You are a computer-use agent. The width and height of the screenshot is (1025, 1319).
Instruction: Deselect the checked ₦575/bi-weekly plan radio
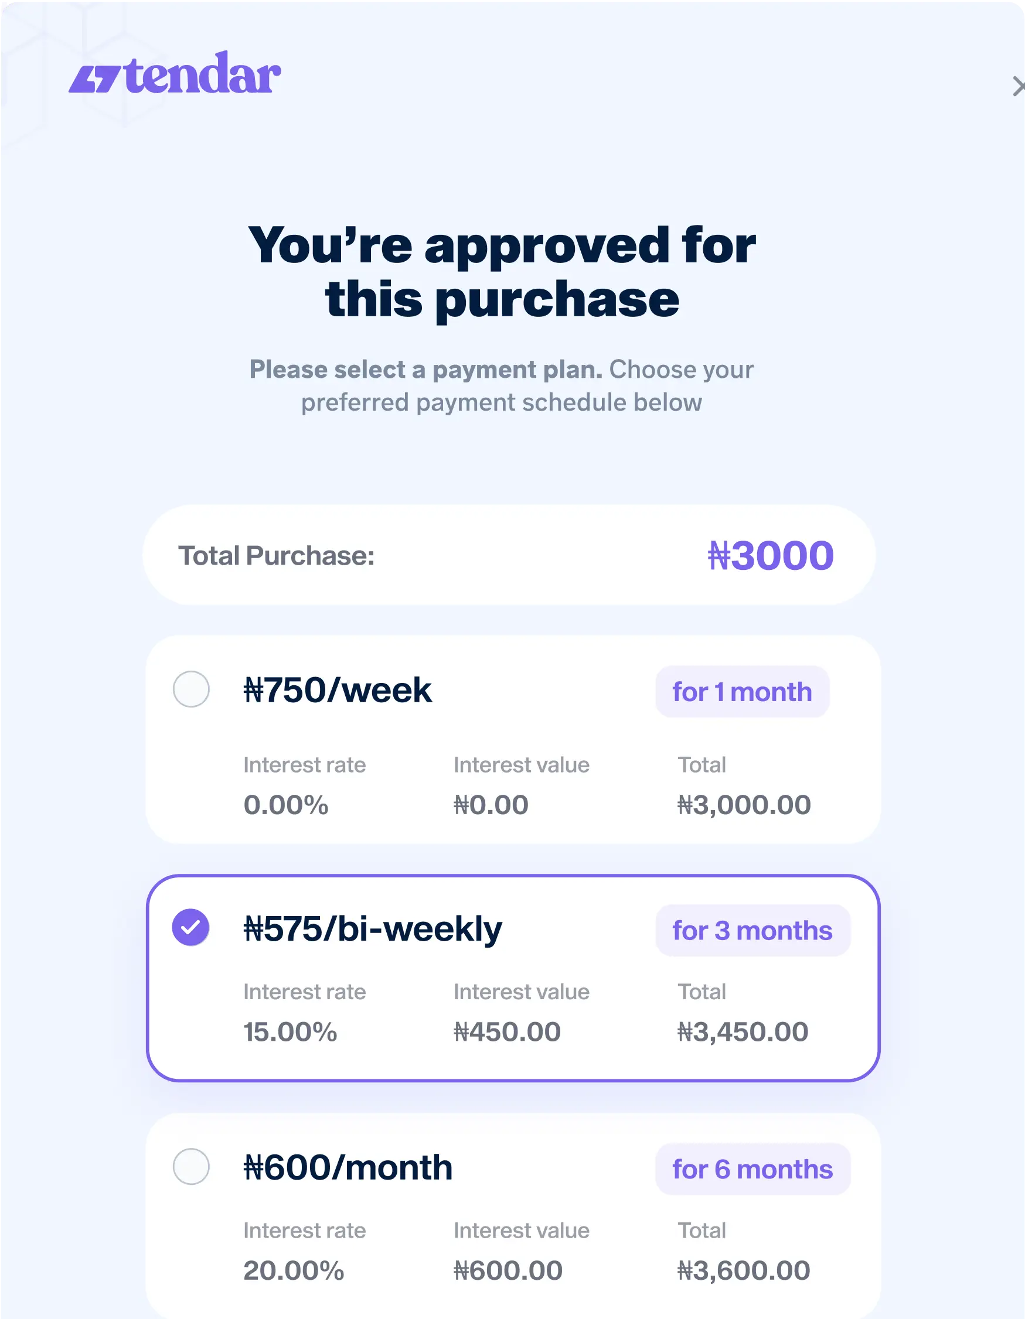tap(191, 927)
